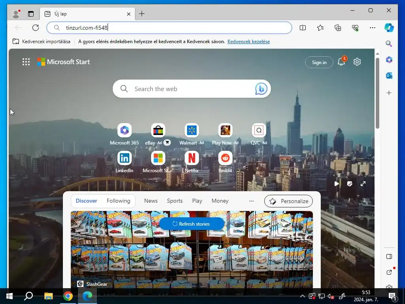Open Browser essentials heart icon
The width and height of the screenshot is (405, 304).
click(355, 28)
